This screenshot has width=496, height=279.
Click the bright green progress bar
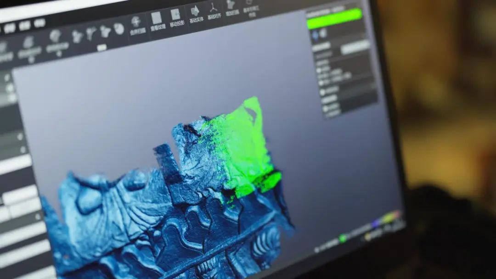click(x=334, y=19)
